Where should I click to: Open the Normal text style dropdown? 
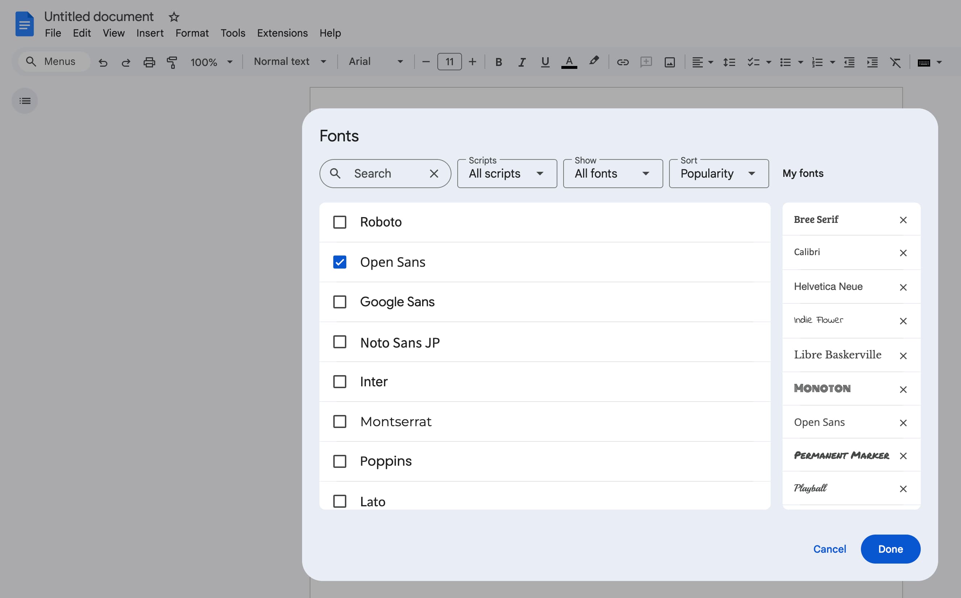pyautogui.click(x=290, y=61)
